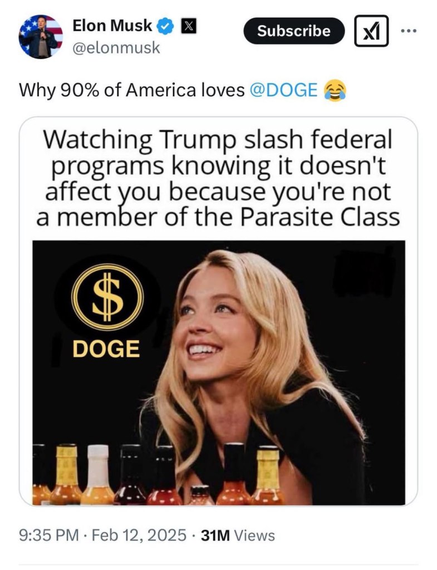Click the Elon Musk display name
Screen dimensions: 437x570
click(x=112, y=26)
